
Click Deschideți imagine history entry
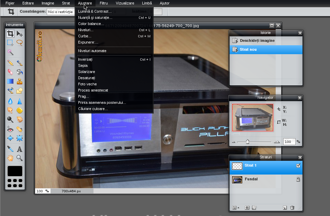pos(266,40)
